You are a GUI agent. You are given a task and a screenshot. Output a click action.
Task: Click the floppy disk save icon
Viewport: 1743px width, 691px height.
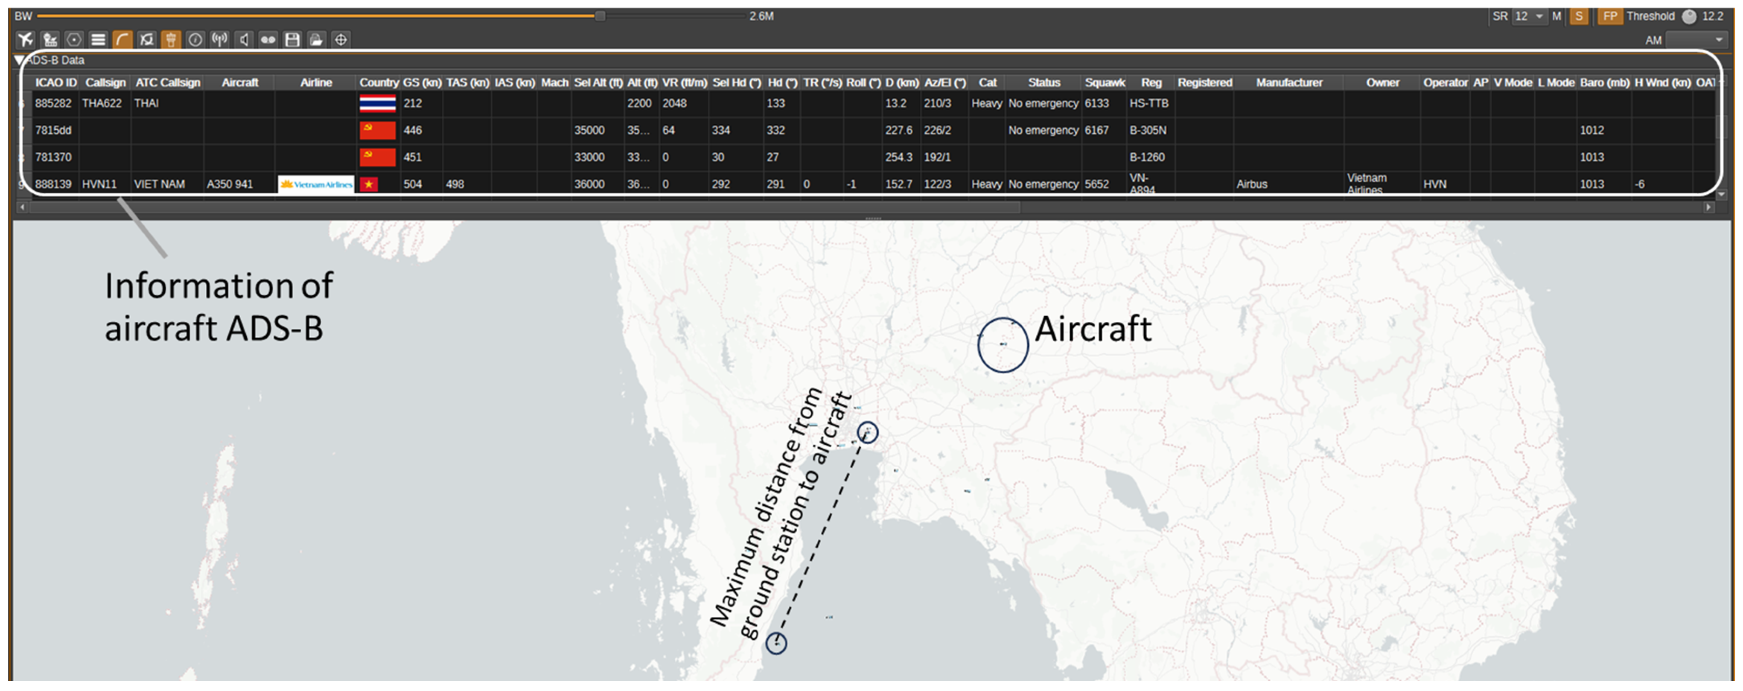(x=292, y=40)
